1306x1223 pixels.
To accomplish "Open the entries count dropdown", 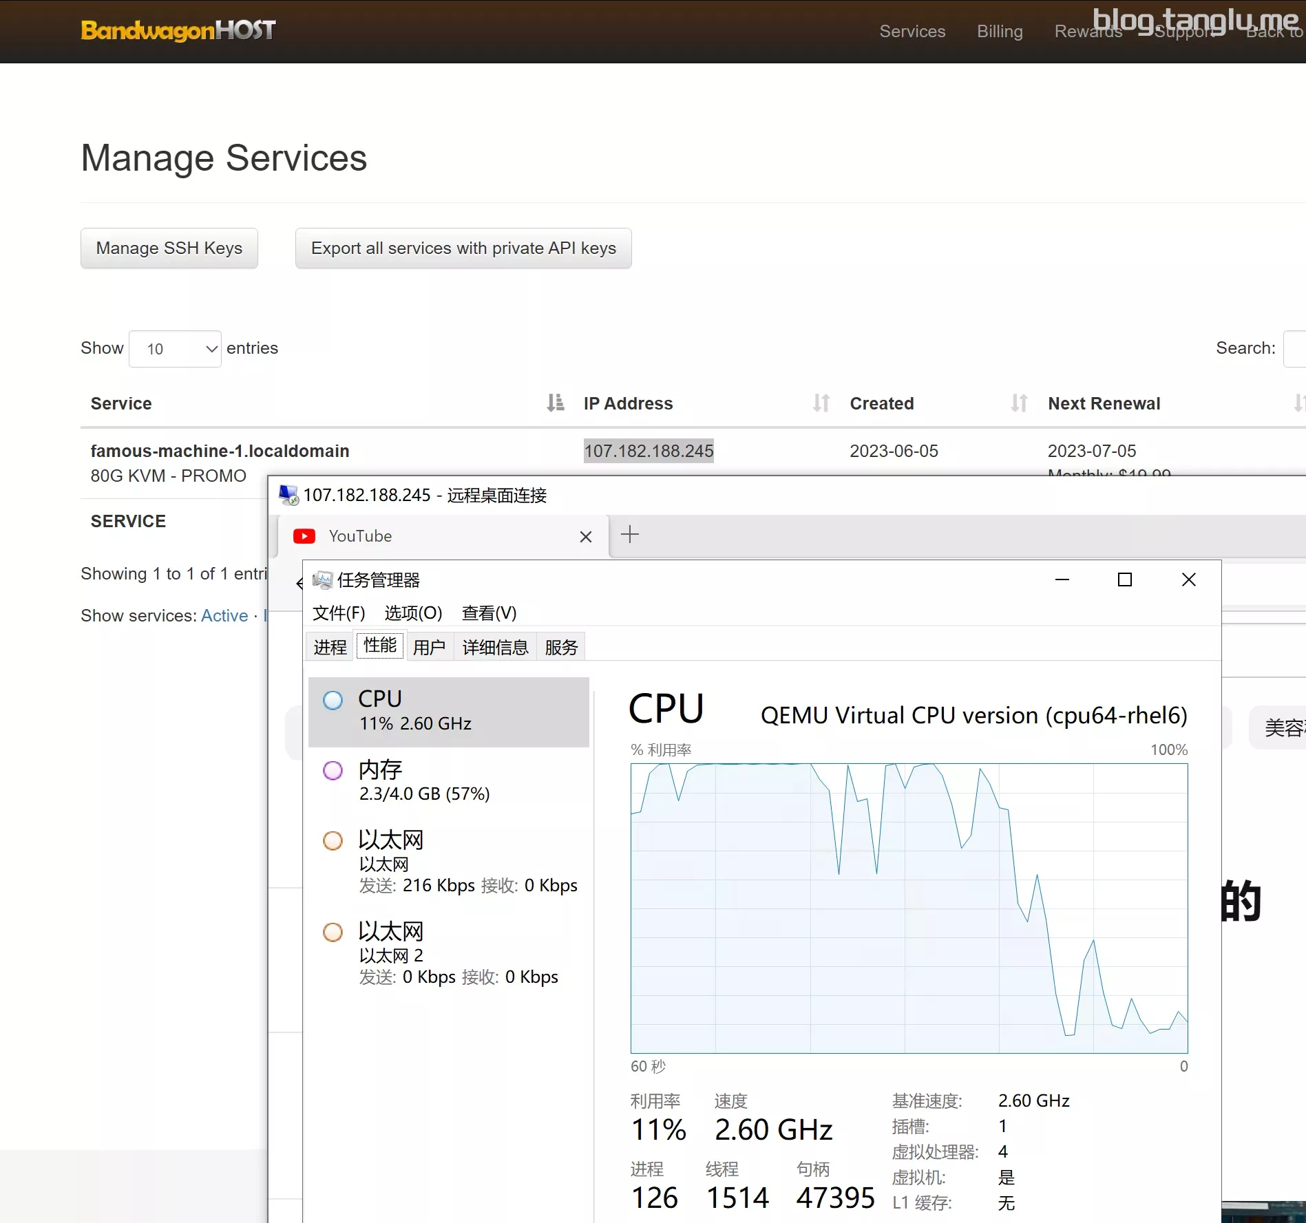I will [175, 349].
